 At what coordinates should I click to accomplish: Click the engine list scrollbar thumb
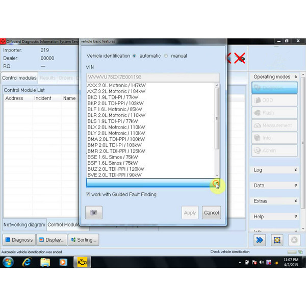coord(217,118)
